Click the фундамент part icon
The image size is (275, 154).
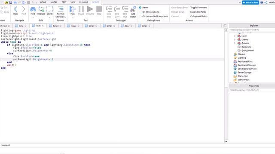pyautogui.click(x=239, y=50)
